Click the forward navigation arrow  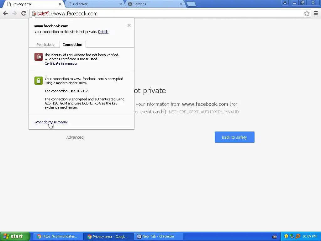(14, 13)
